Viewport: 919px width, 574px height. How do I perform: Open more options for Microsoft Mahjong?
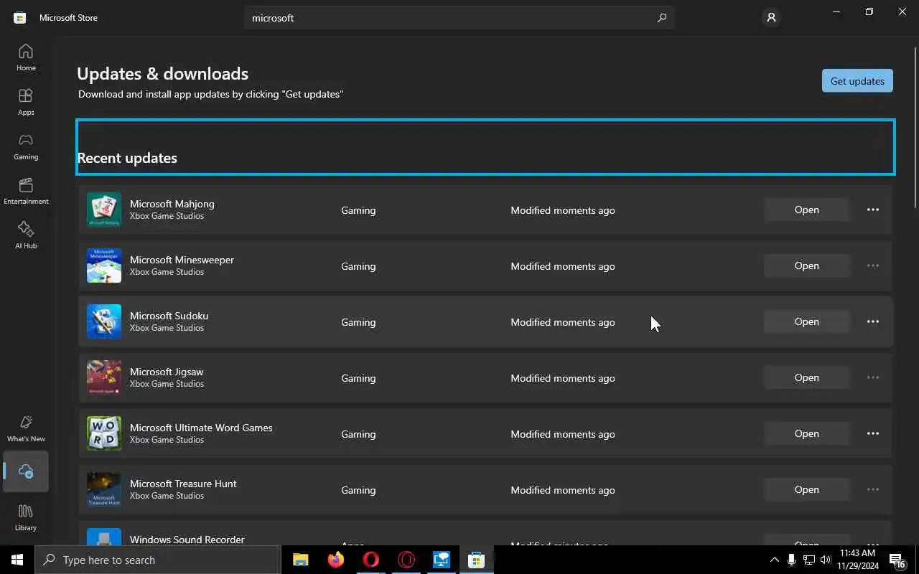(x=873, y=210)
